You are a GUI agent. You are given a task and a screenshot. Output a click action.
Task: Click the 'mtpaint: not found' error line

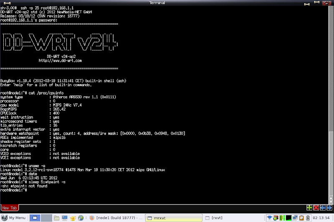pos(24,186)
